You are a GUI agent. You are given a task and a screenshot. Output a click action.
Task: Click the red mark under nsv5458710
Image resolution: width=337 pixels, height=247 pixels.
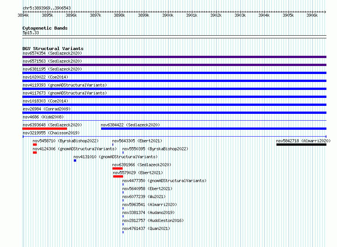coord(35,145)
